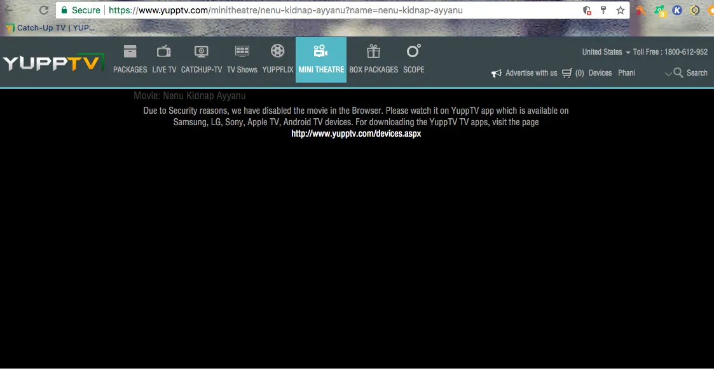Go to Live TV
714x373 pixels.
pos(164,60)
